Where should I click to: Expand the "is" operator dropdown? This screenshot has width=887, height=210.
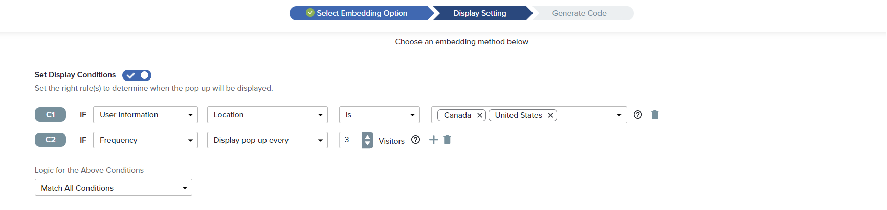point(379,115)
